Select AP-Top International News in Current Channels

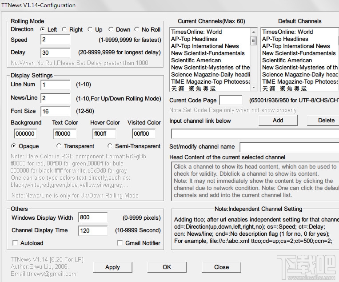[x=210, y=46]
